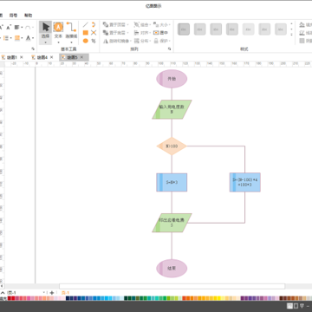
Task: Select the N>100 decision diamond
Action: [x=172, y=146]
